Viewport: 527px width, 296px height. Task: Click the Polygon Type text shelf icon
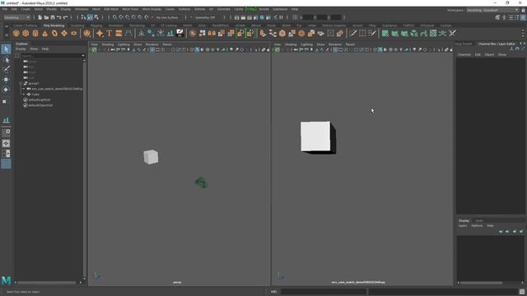(110, 33)
